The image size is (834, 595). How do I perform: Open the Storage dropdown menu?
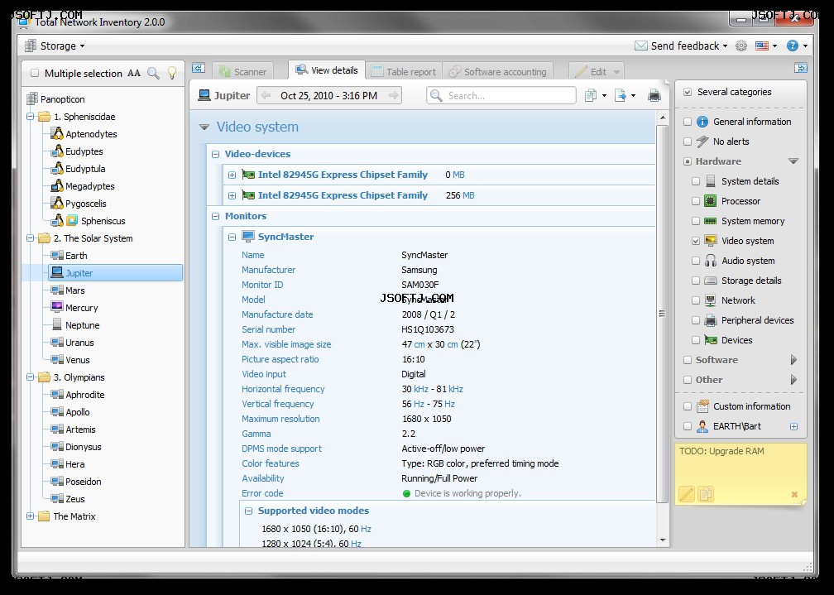coord(55,46)
